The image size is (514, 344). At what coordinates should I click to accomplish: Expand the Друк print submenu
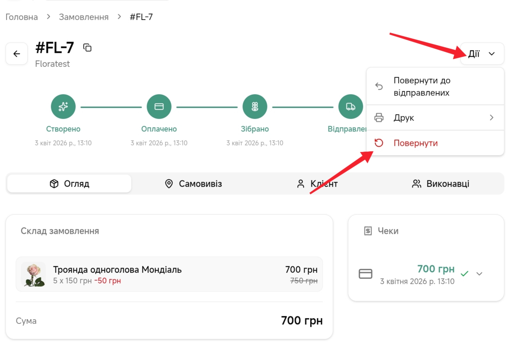[x=435, y=118]
